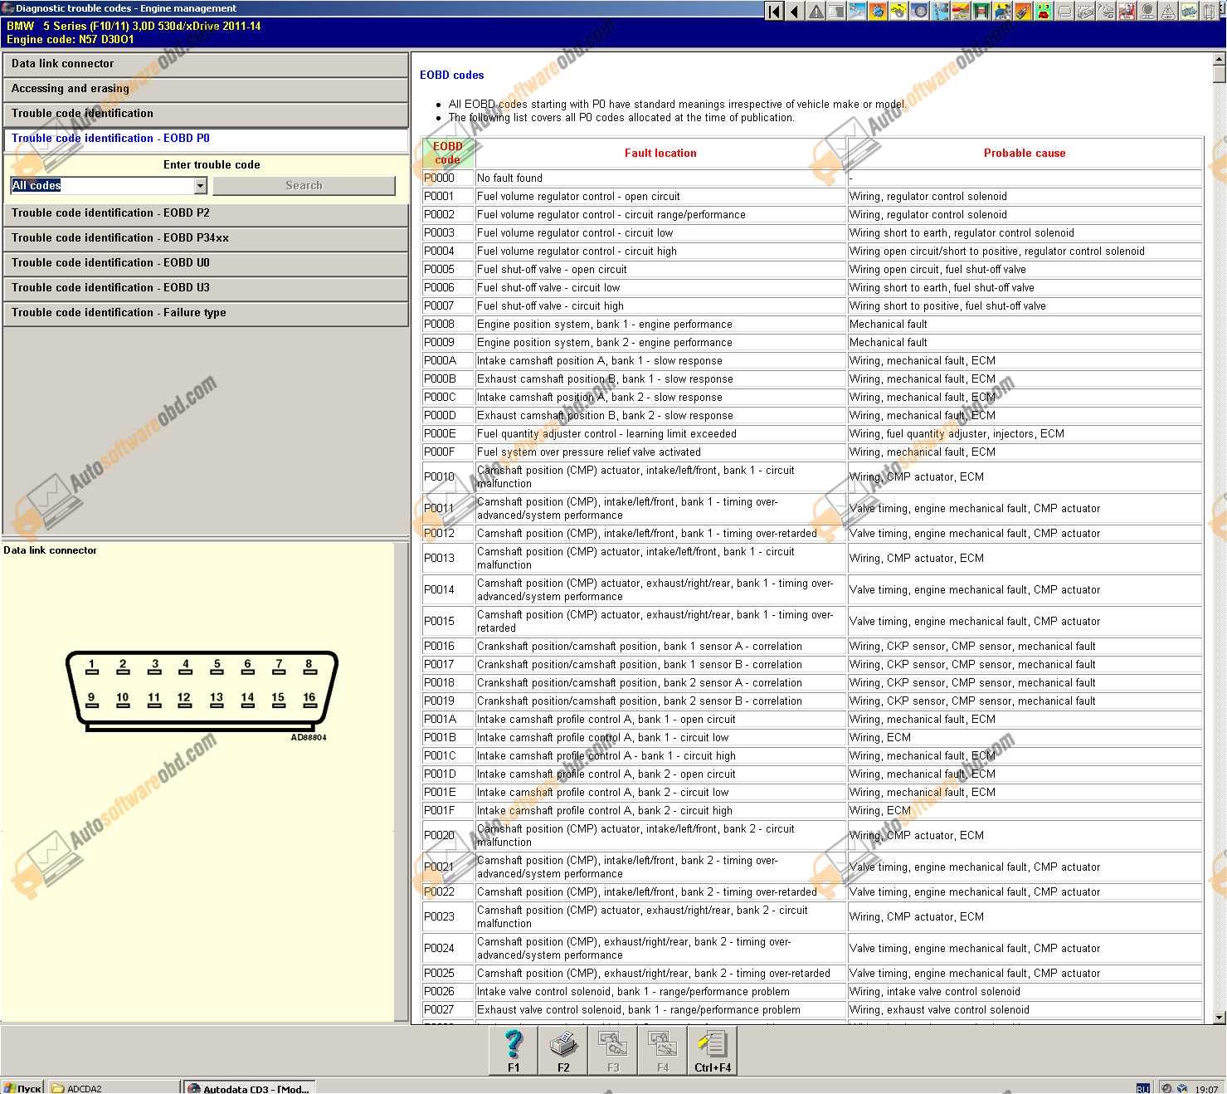This screenshot has width=1227, height=1094.
Task: Select Trouble code identification - EOBD P2
Action: click(206, 213)
